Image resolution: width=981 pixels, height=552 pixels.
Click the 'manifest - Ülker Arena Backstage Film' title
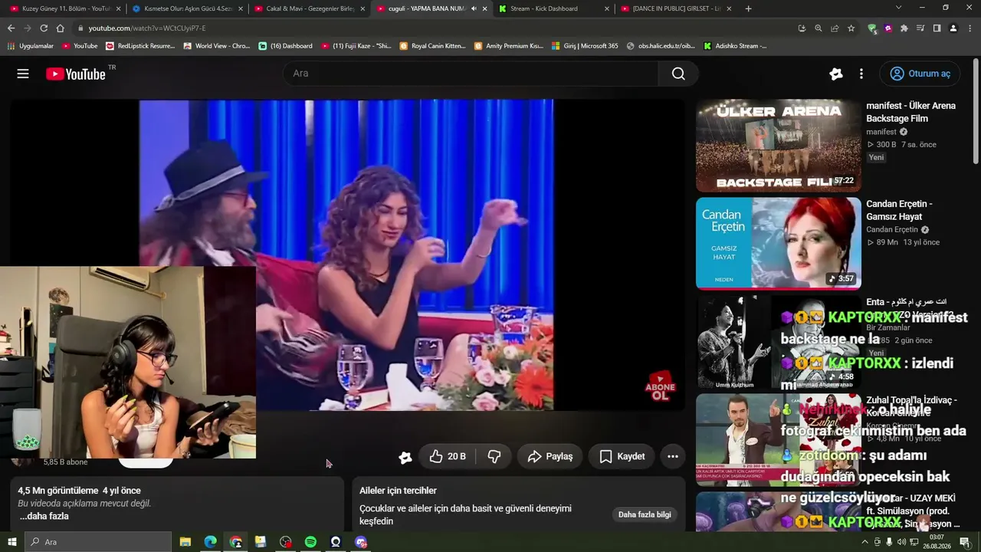pyautogui.click(x=910, y=112)
